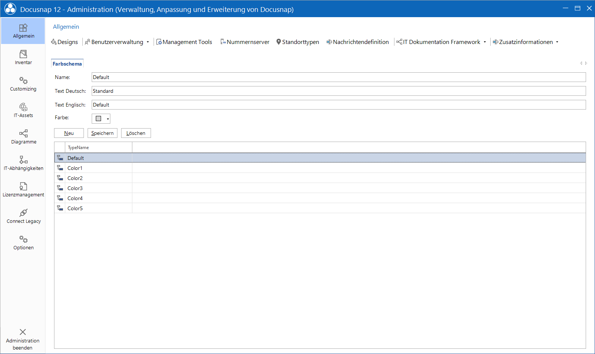The height and width of the screenshot is (354, 595).
Task: Click the Name input field
Action: (x=339, y=77)
